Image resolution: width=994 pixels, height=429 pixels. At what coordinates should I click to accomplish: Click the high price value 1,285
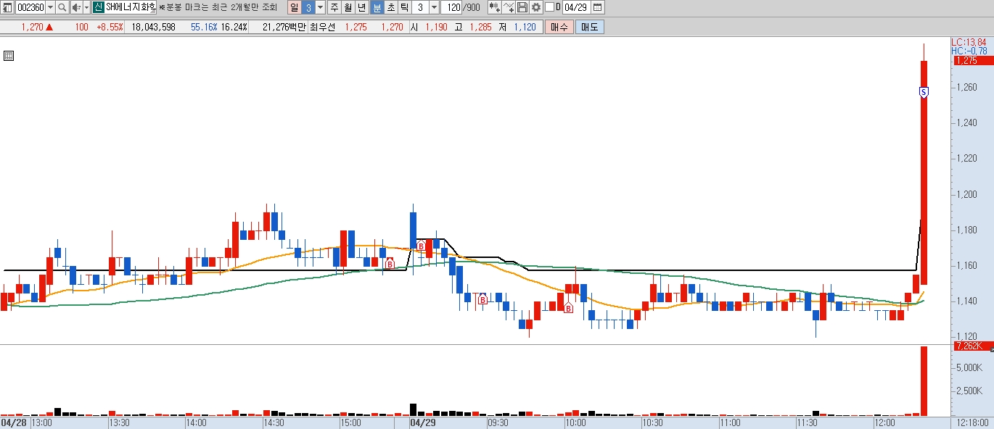click(480, 27)
